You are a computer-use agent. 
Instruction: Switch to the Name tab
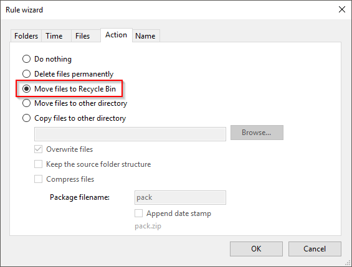(145, 36)
